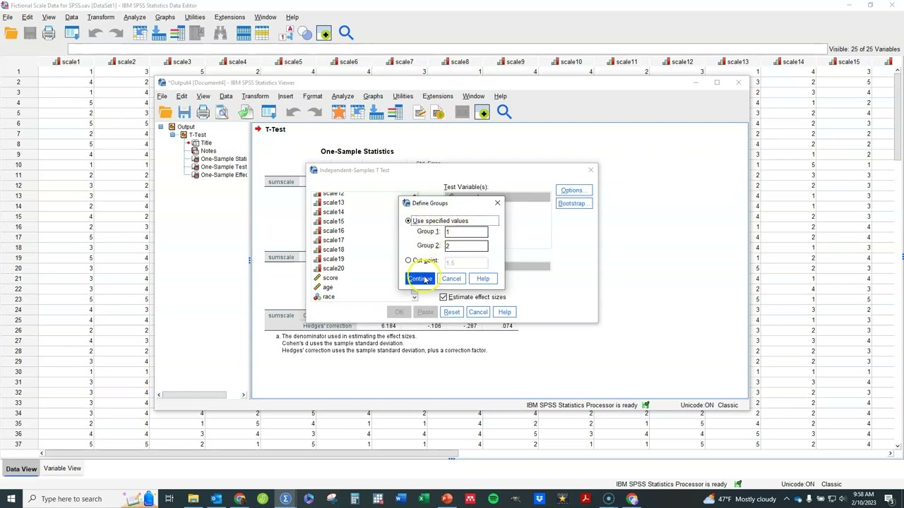Viewport: 904px width, 508px height.
Task: Click Split File icon in Data Editor toolbar
Action: (244, 33)
